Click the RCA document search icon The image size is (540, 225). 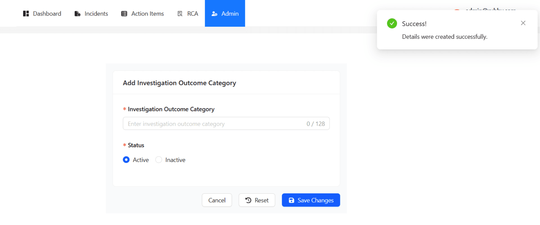(180, 14)
